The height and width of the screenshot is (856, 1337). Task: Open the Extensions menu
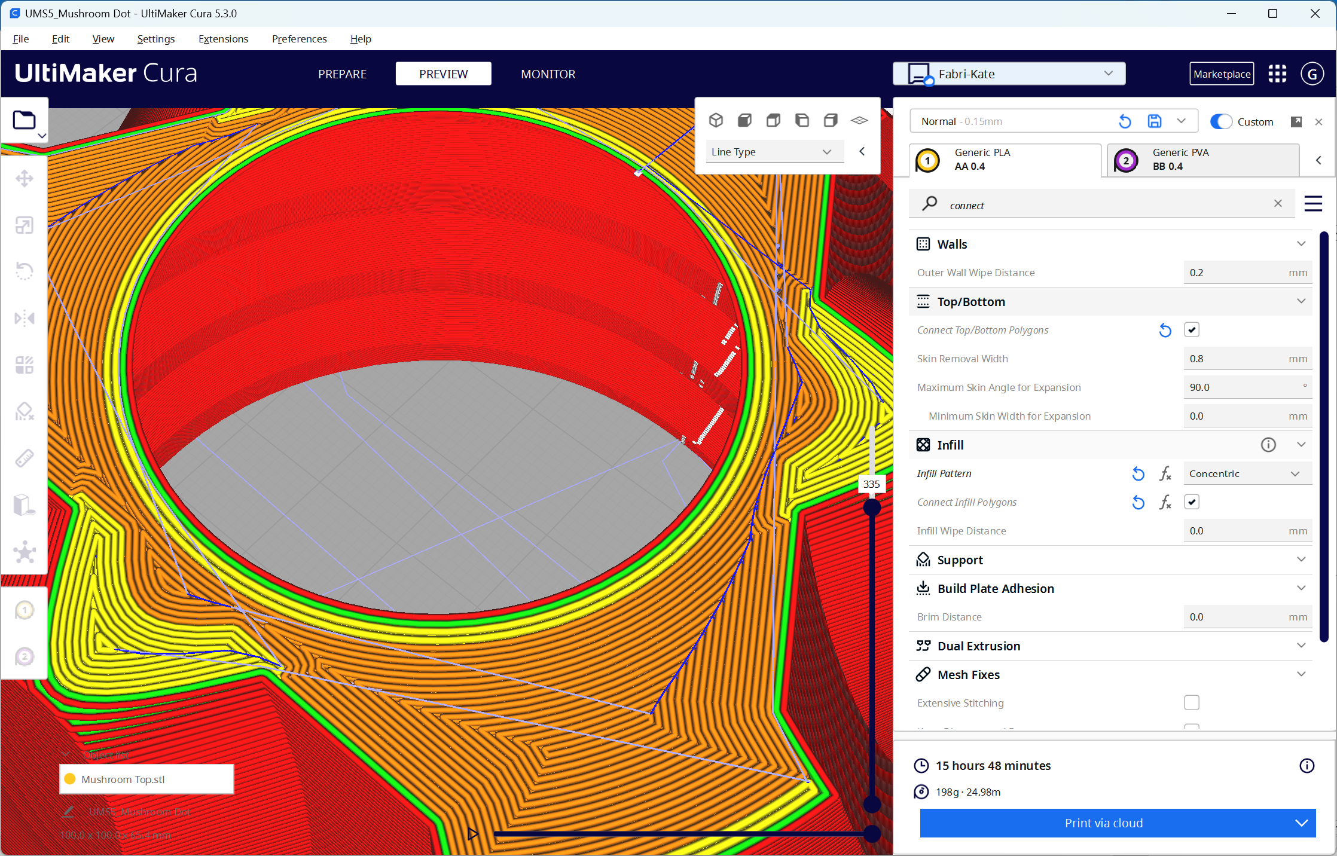(x=223, y=39)
